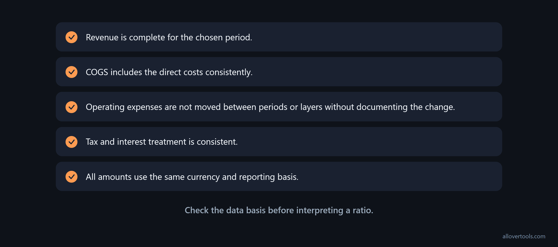Click the words 'reporting basis' in the last item
Image resolution: width=558 pixels, height=247 pixels.
[x=269, y=177]
